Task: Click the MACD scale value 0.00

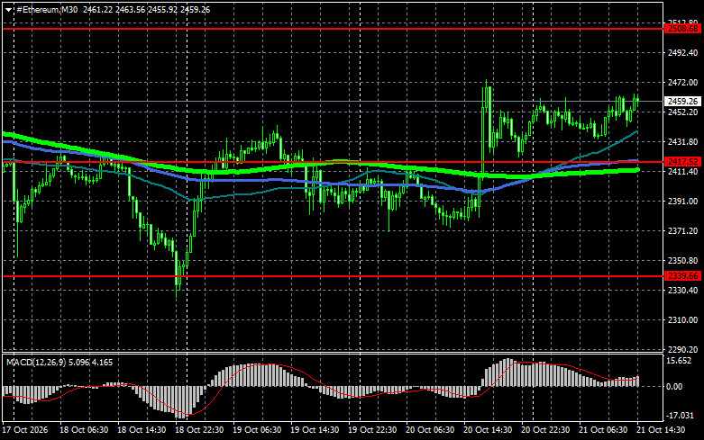Action: pos(674,386)
